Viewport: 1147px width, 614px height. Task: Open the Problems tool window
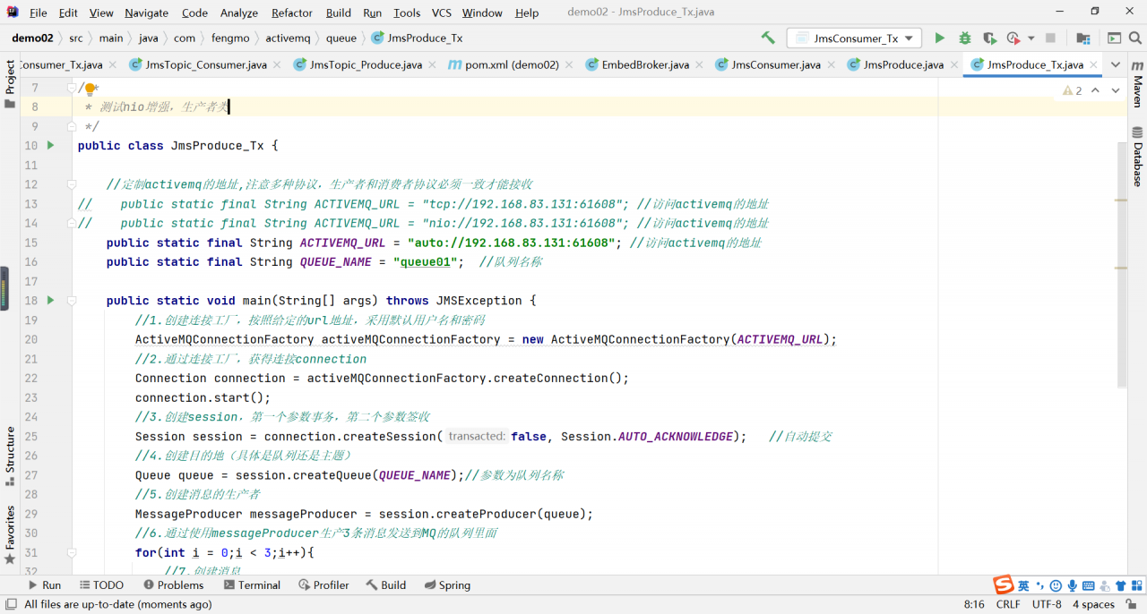tap(172, 585)
